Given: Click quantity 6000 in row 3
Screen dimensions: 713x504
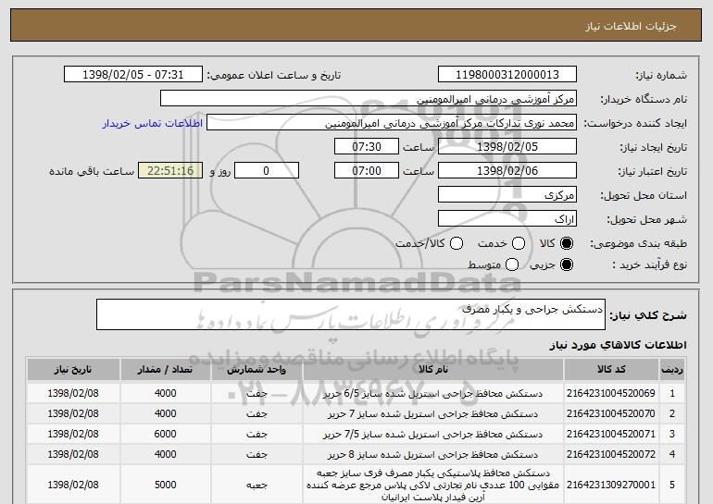Looking at the screenshot, I should tap(165, 434).
